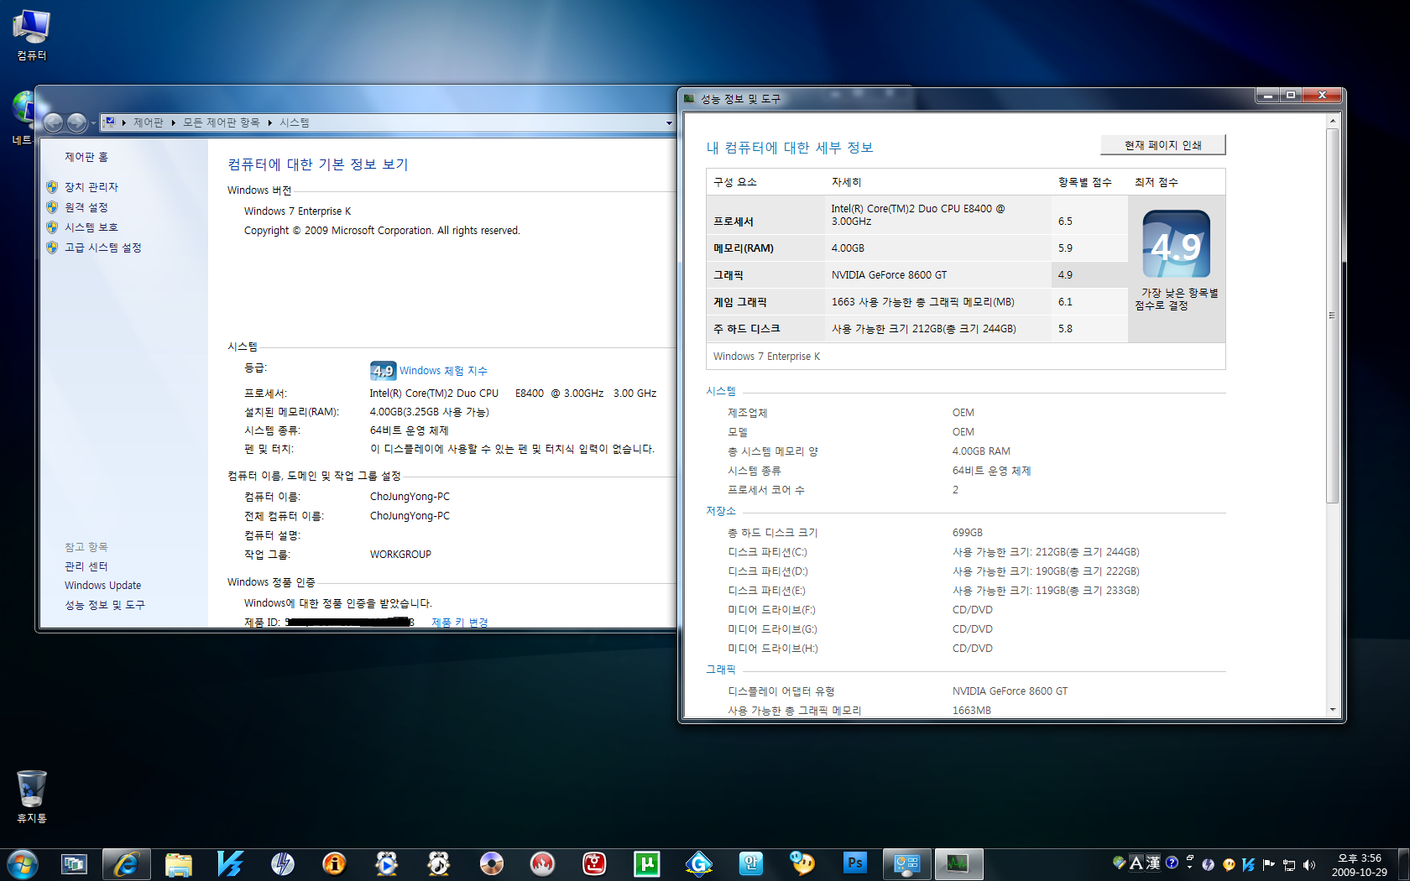Expand the 모든 제어판 항목 breadcrumb arrow
The width and height of the screenshot is (1410, 881).
click(270, 123)
